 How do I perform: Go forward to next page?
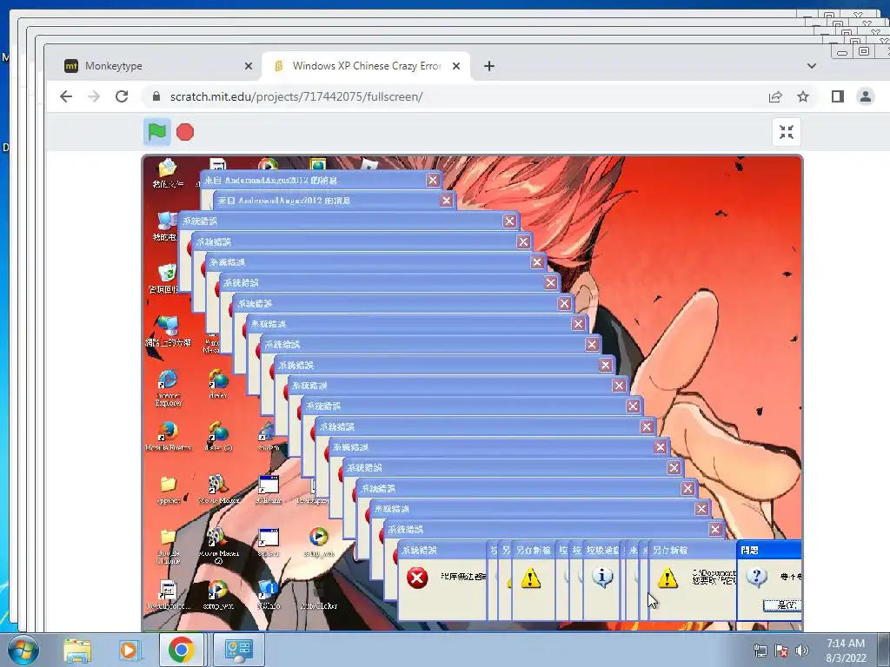(94, 96)
